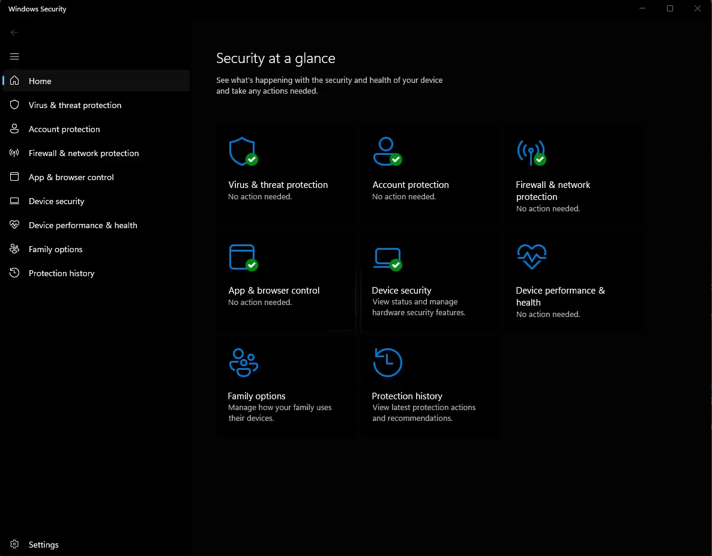Open App & browser control sidebar item
Image resolution: width=712 pixels, height=556 pixels.
tap(96, 177)
